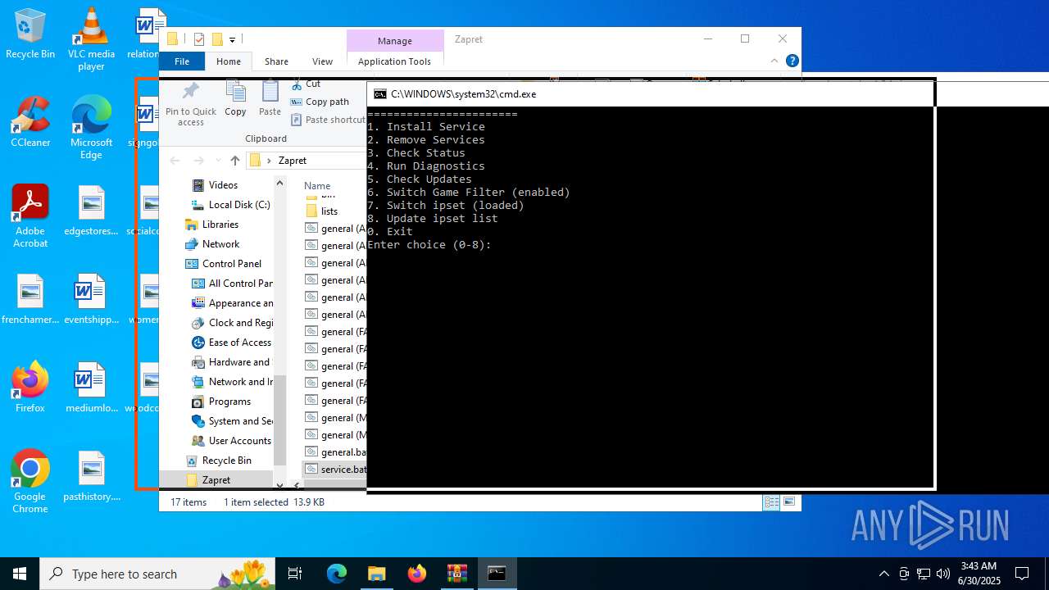
Task: Open Firefox desktop shortcut
Action: point(30,387)
